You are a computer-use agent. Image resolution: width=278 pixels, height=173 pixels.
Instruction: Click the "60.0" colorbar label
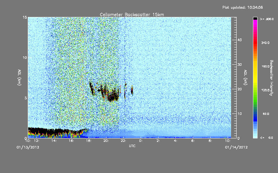[x=266, y=114]
